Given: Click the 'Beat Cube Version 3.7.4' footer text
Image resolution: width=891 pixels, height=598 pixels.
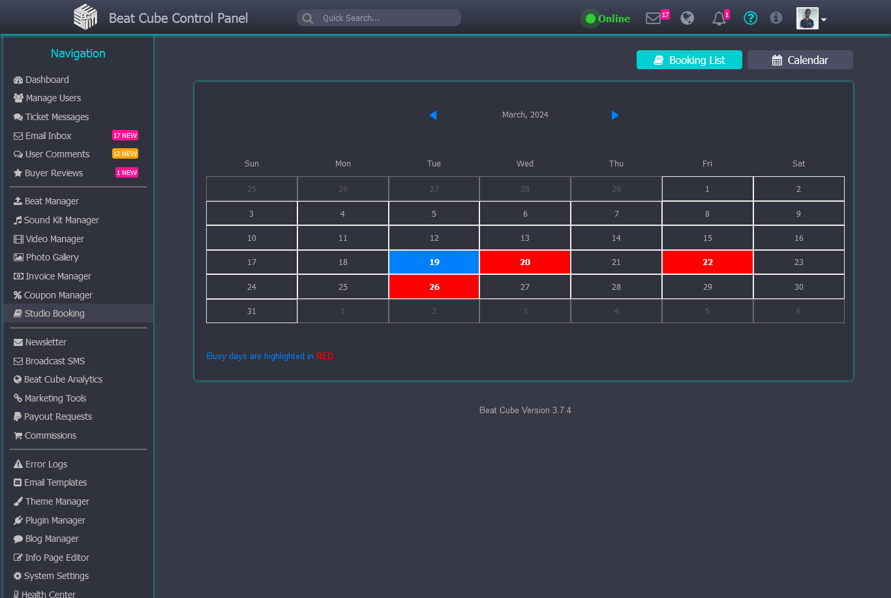Looking at the screenshot, I should (525, 411).
